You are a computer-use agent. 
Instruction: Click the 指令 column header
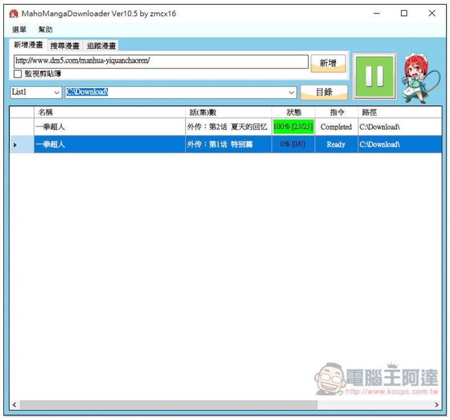[336, 112]
